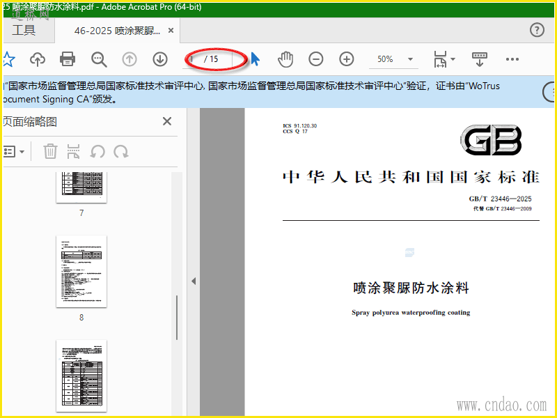The image size is (557, 418).
Task: Click the fit page width icon
Action: 440,59
